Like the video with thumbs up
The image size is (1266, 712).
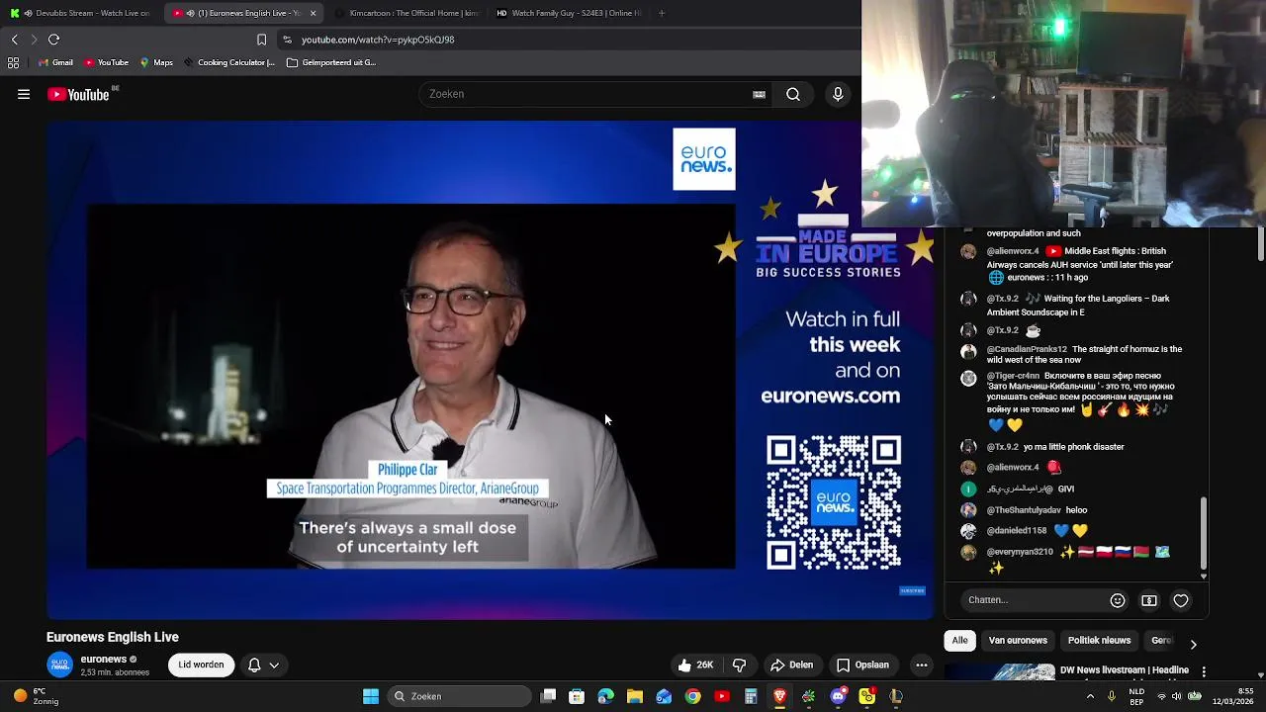pyautogui.click(x=695, y=665)
